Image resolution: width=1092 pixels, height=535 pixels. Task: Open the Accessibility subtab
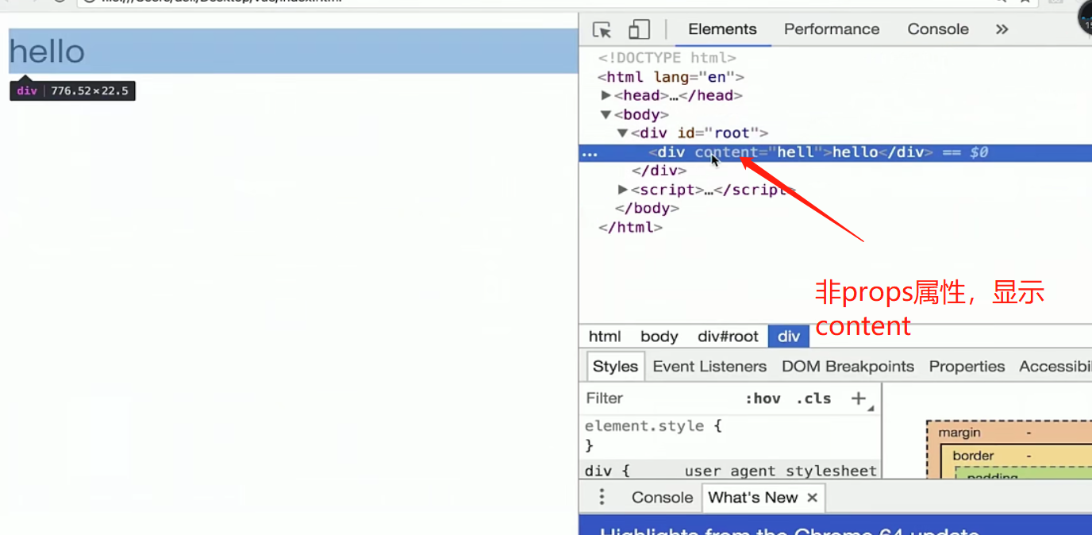click(x=1055, y=367)
